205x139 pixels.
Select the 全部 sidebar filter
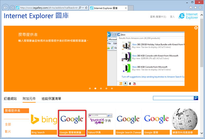[8, 124]
